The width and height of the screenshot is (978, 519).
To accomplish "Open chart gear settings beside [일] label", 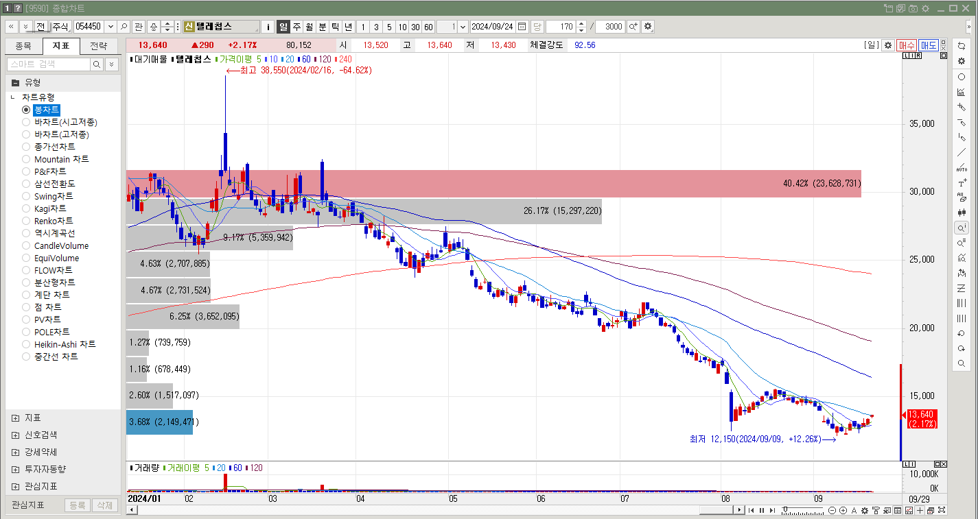I will [x=887, y=45].
